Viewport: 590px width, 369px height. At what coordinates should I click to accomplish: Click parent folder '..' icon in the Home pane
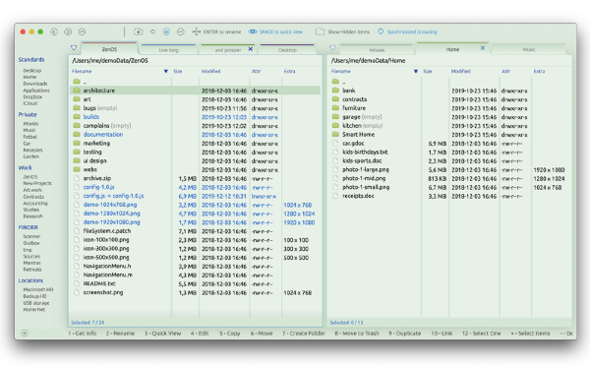(x=335, y=82)
